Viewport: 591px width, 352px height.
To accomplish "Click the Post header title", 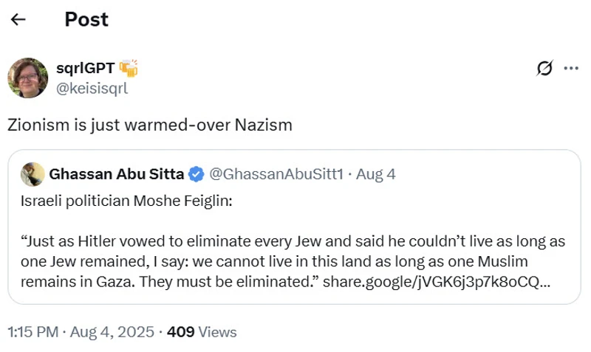I will pos(86,20).
